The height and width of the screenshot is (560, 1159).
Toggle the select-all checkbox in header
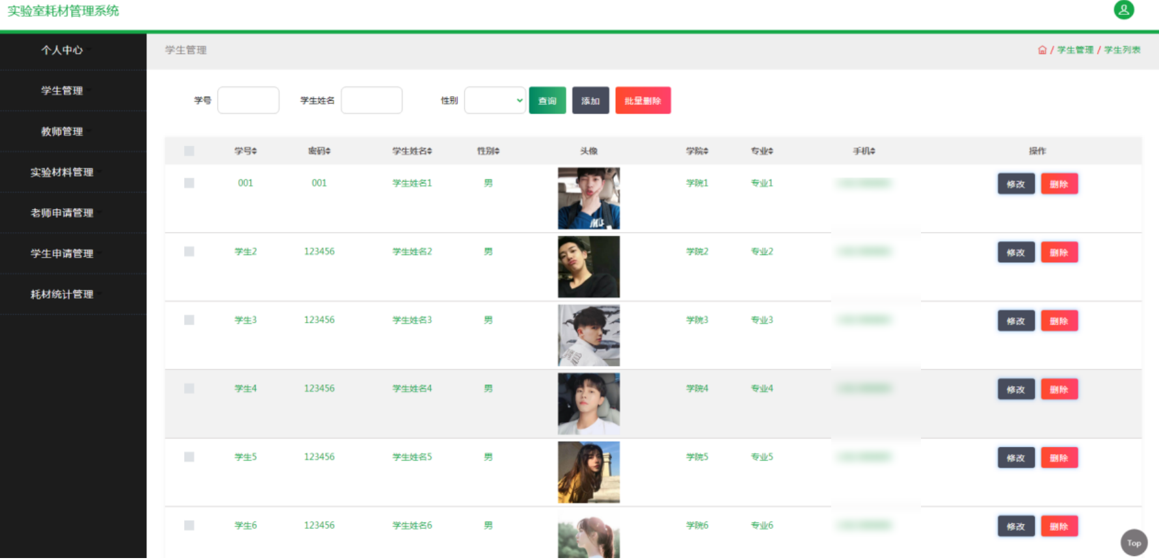click(189, 151)
